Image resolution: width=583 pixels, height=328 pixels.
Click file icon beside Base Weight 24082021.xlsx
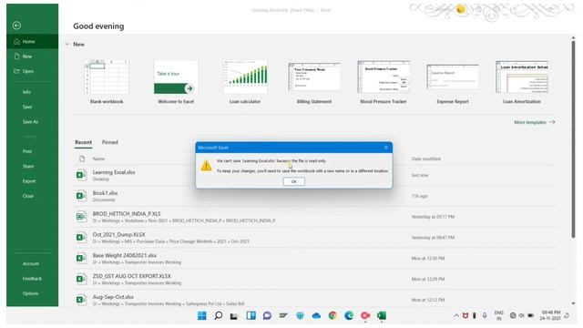click(81, 258)
